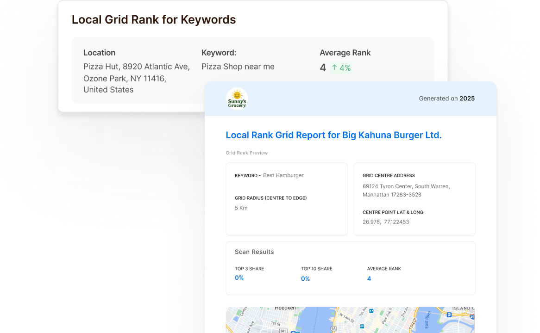This screenshot has height=333, width=540.
Task: Click the 'AVERAGE RANK' label in Scan Results
Action: (384, 269)
